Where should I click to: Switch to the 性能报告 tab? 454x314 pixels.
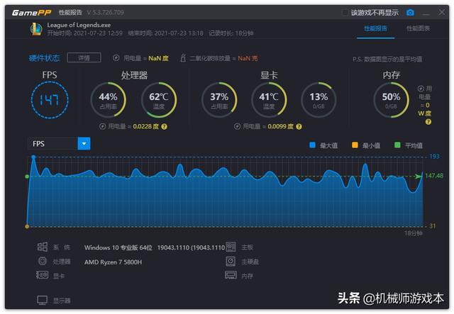click(375, 28)
